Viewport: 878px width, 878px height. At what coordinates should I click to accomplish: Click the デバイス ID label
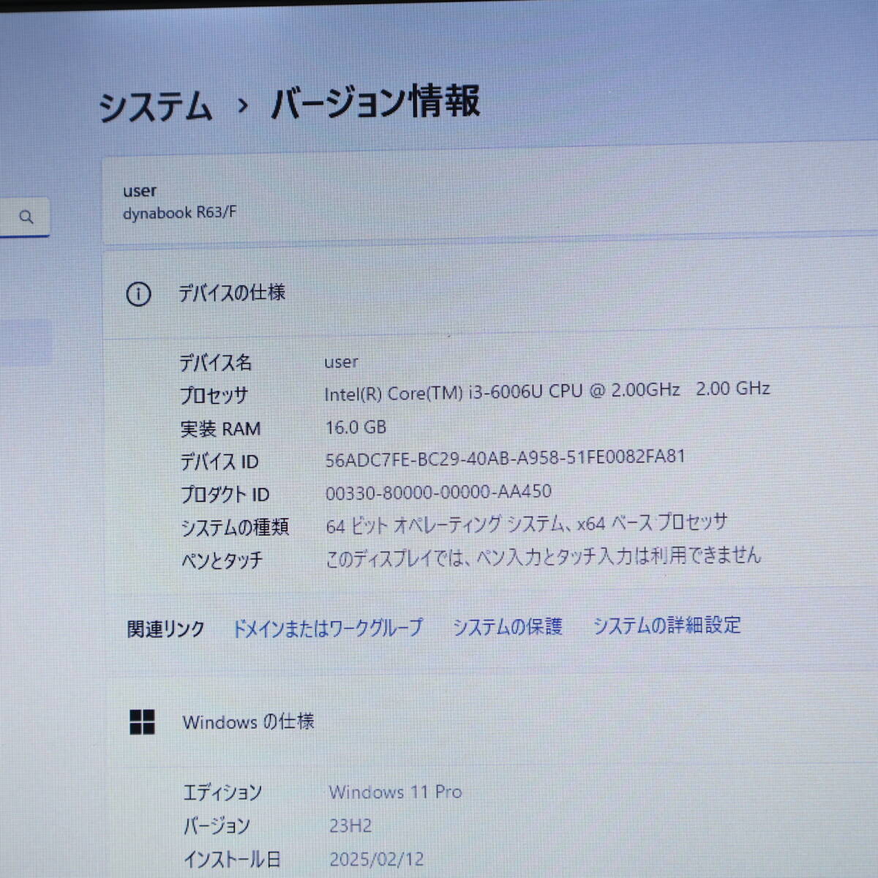(x=219, y=462)
